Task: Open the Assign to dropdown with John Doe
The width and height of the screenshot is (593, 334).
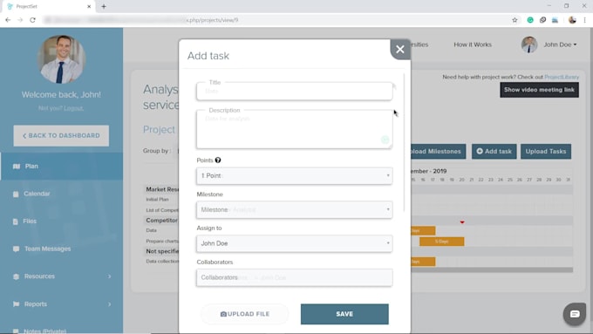Action: point(294,243)
